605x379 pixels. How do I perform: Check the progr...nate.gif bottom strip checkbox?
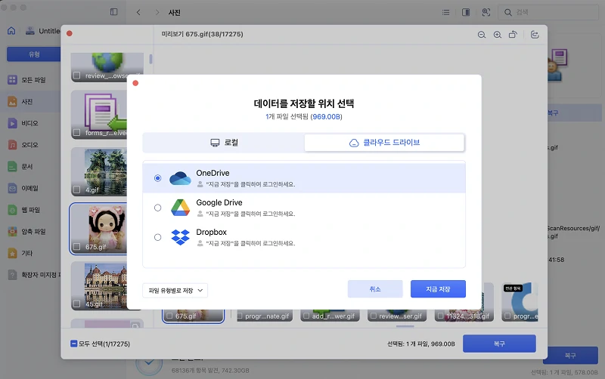pyautogui.click(x=239, y=316)
